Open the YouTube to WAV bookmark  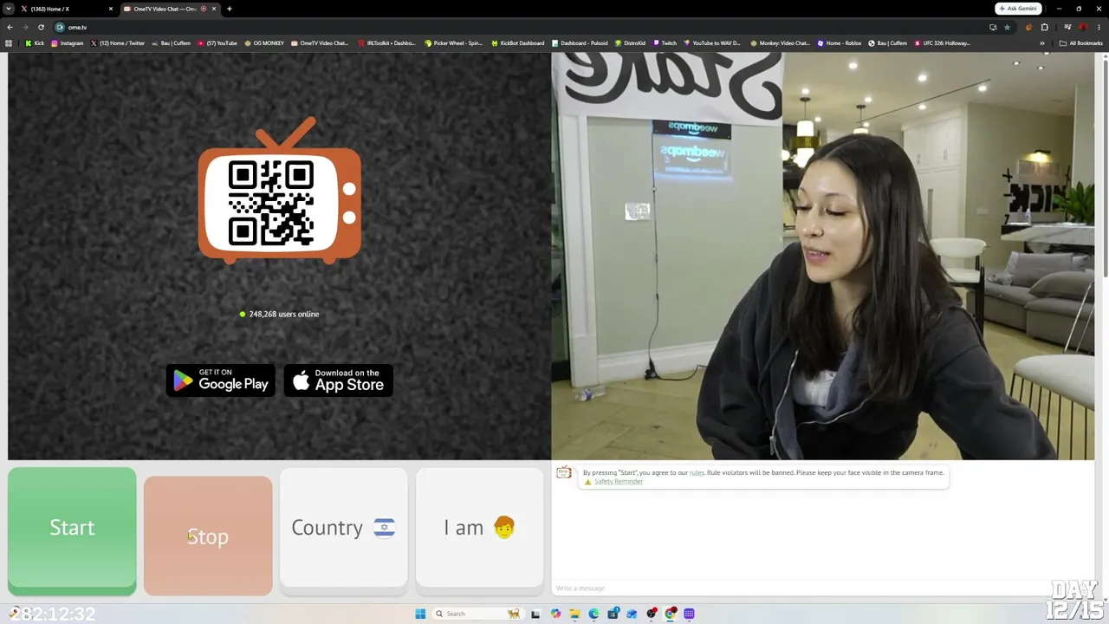click(713, 43)
